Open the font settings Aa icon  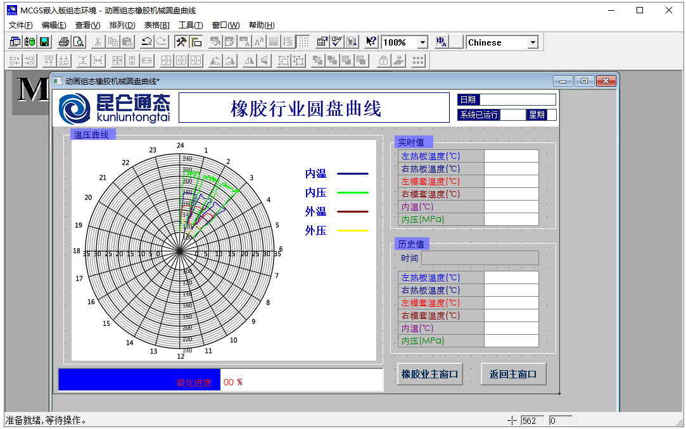pos(258,42)
